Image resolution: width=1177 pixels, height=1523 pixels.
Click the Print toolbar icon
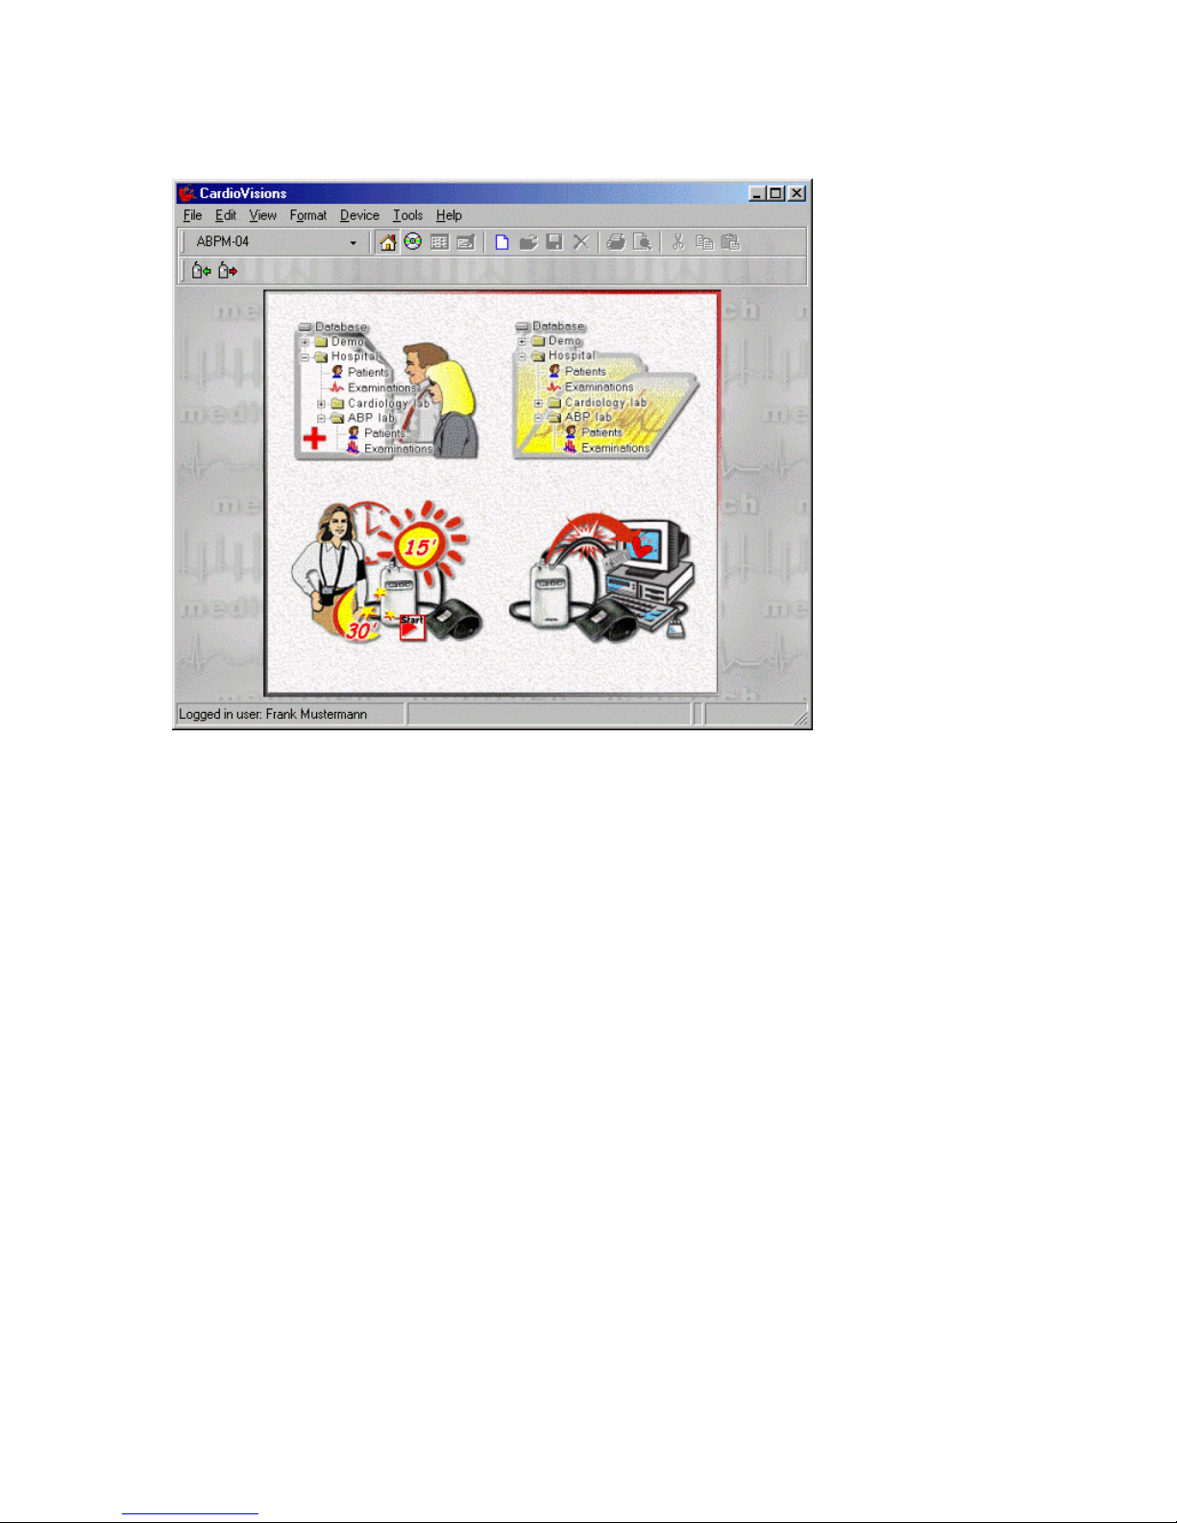coord(616,242)
